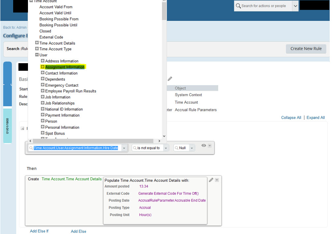Open the small dropdown next to the eye icon
This screenshot has height=234, width=333.
pos(210,146)
